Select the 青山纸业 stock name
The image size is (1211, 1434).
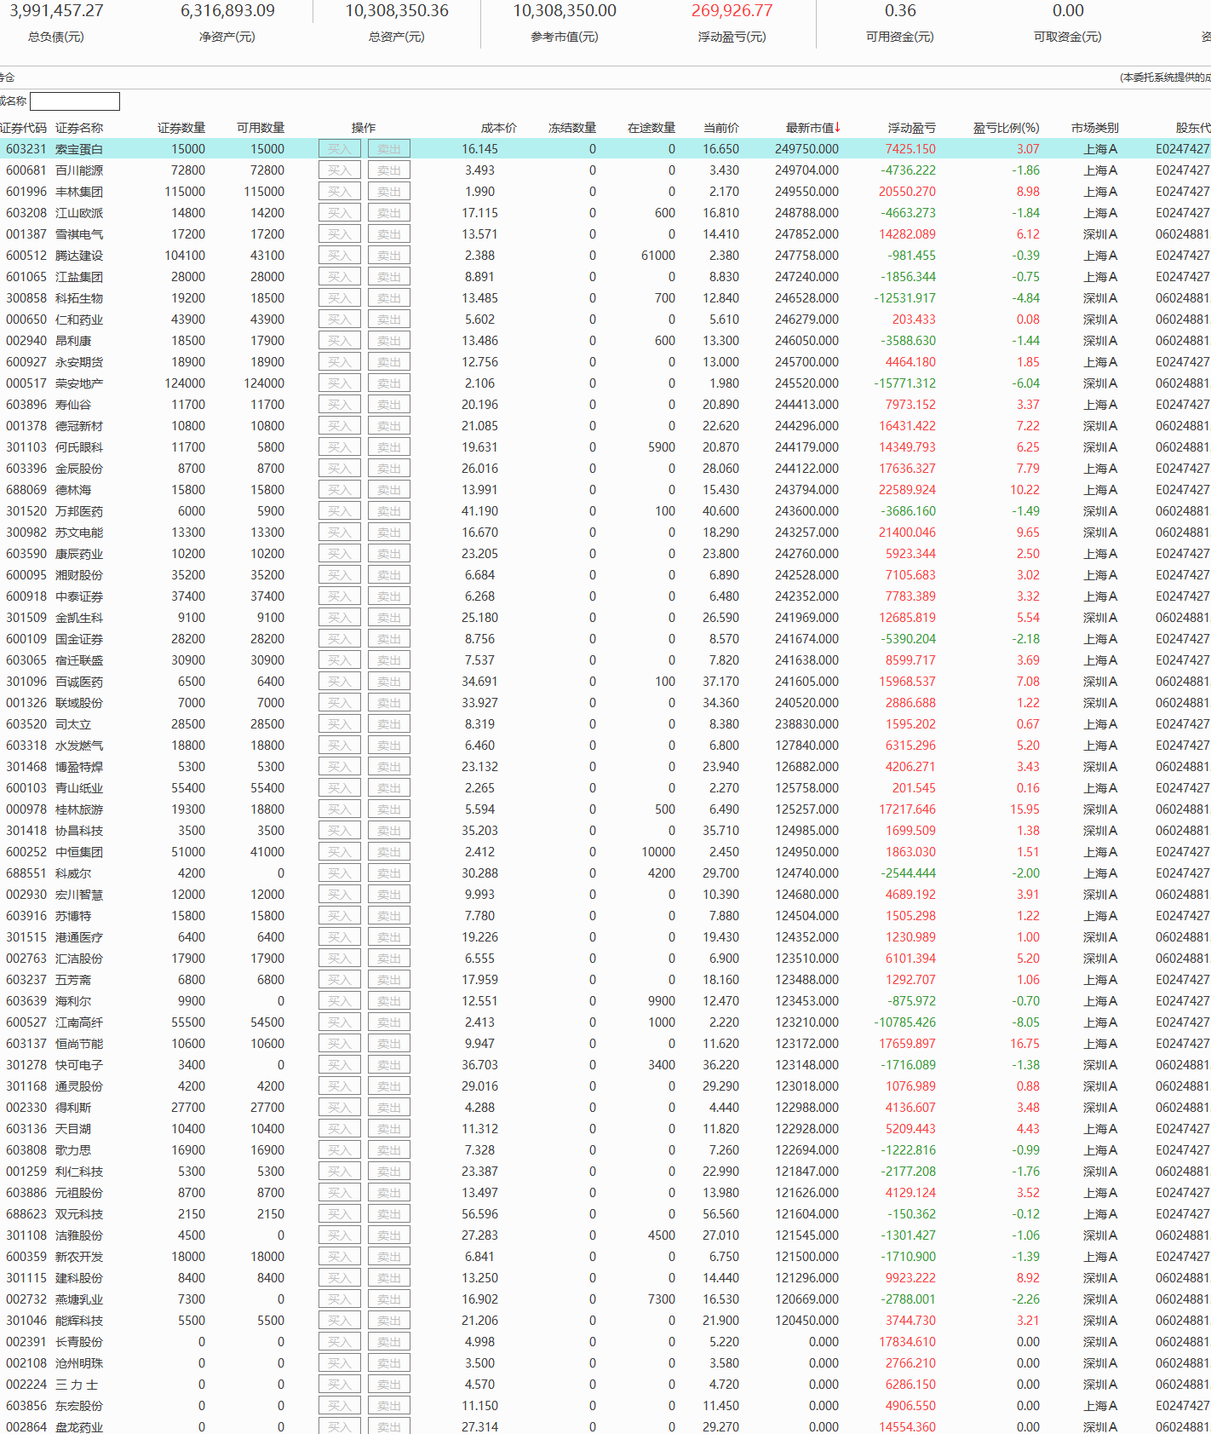(79, 788)
